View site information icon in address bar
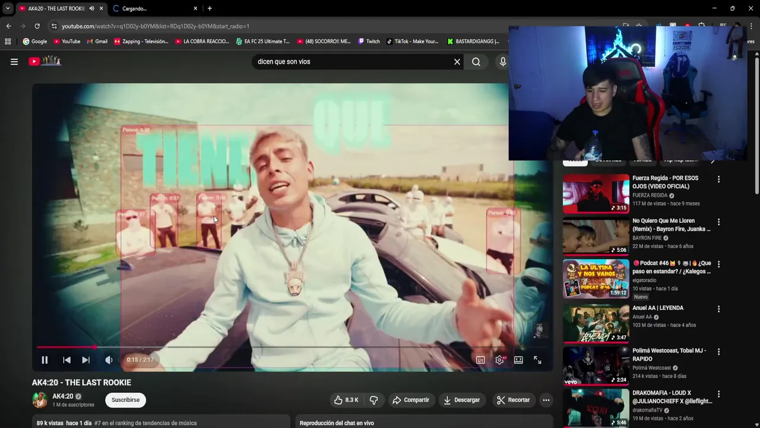 point(54,26)
